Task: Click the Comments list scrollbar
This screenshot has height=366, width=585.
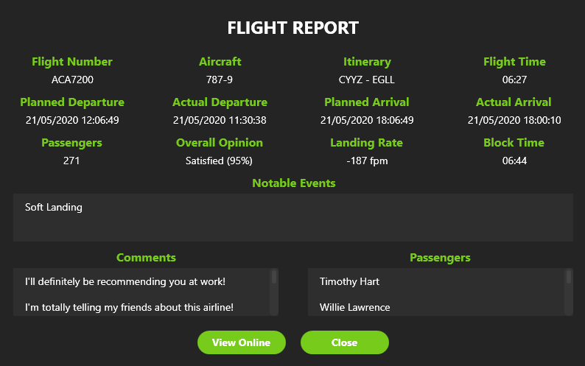Action: (x=274, y=278)
